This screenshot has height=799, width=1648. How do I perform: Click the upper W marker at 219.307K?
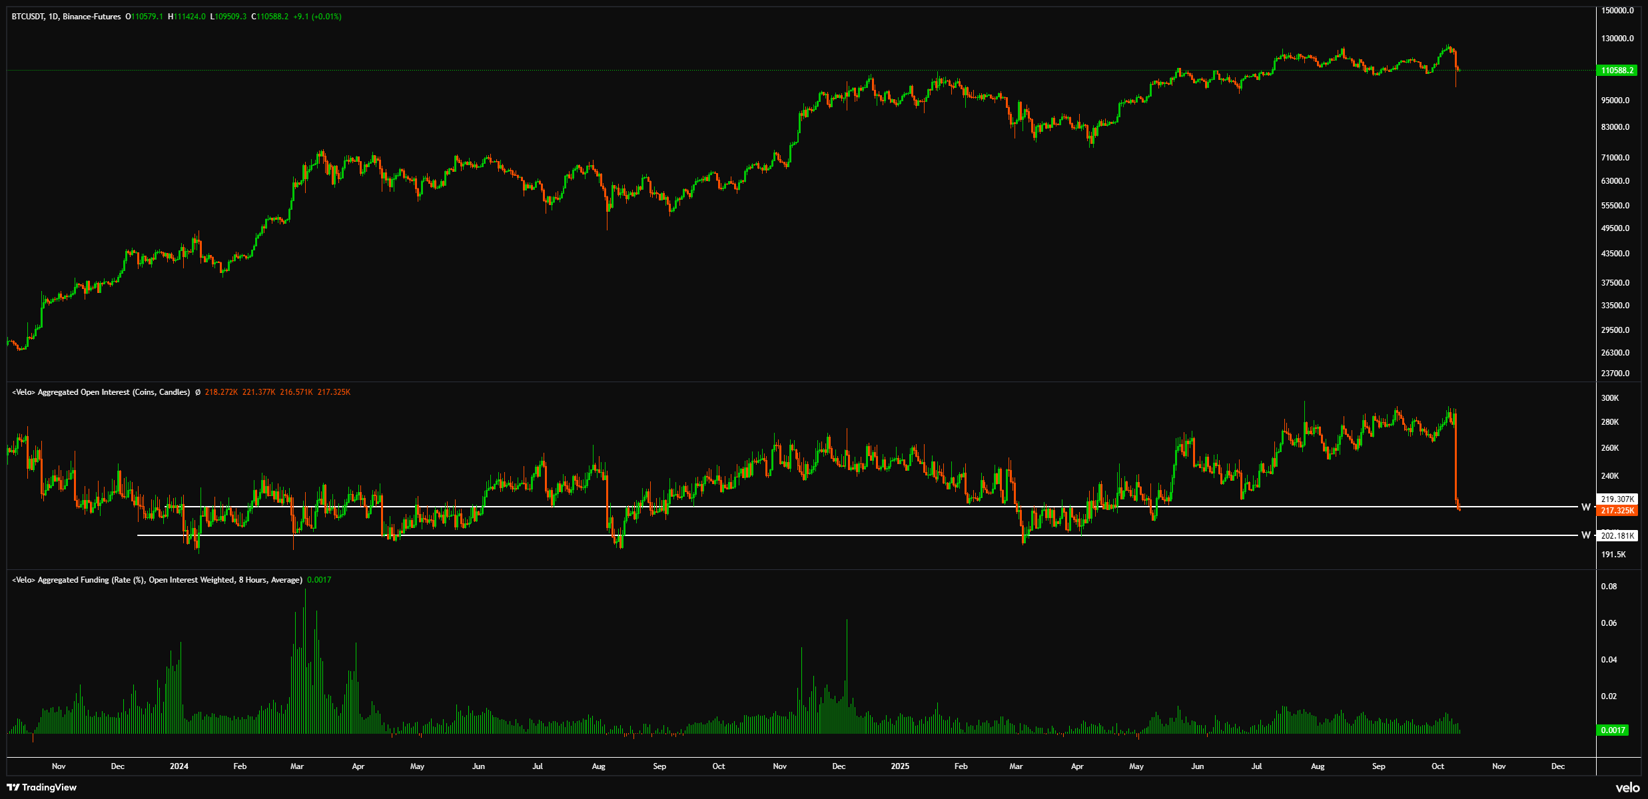coord(1585,507)
